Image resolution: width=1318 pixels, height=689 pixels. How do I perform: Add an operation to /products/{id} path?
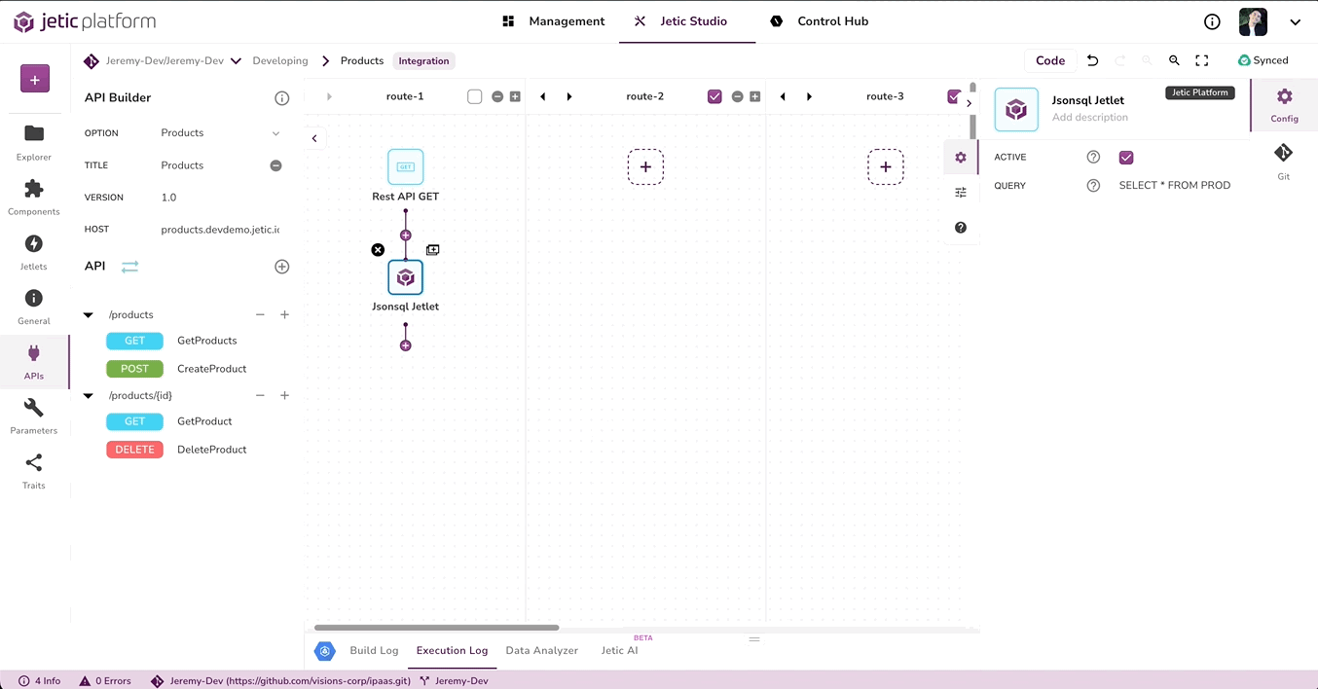click(285, 396)
